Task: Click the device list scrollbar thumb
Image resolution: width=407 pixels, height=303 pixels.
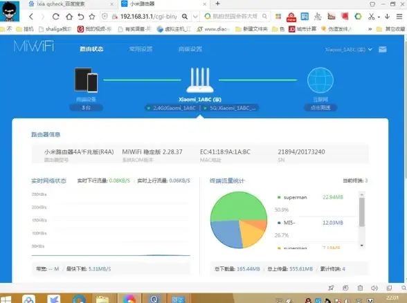Action: [x=362, y=212]
